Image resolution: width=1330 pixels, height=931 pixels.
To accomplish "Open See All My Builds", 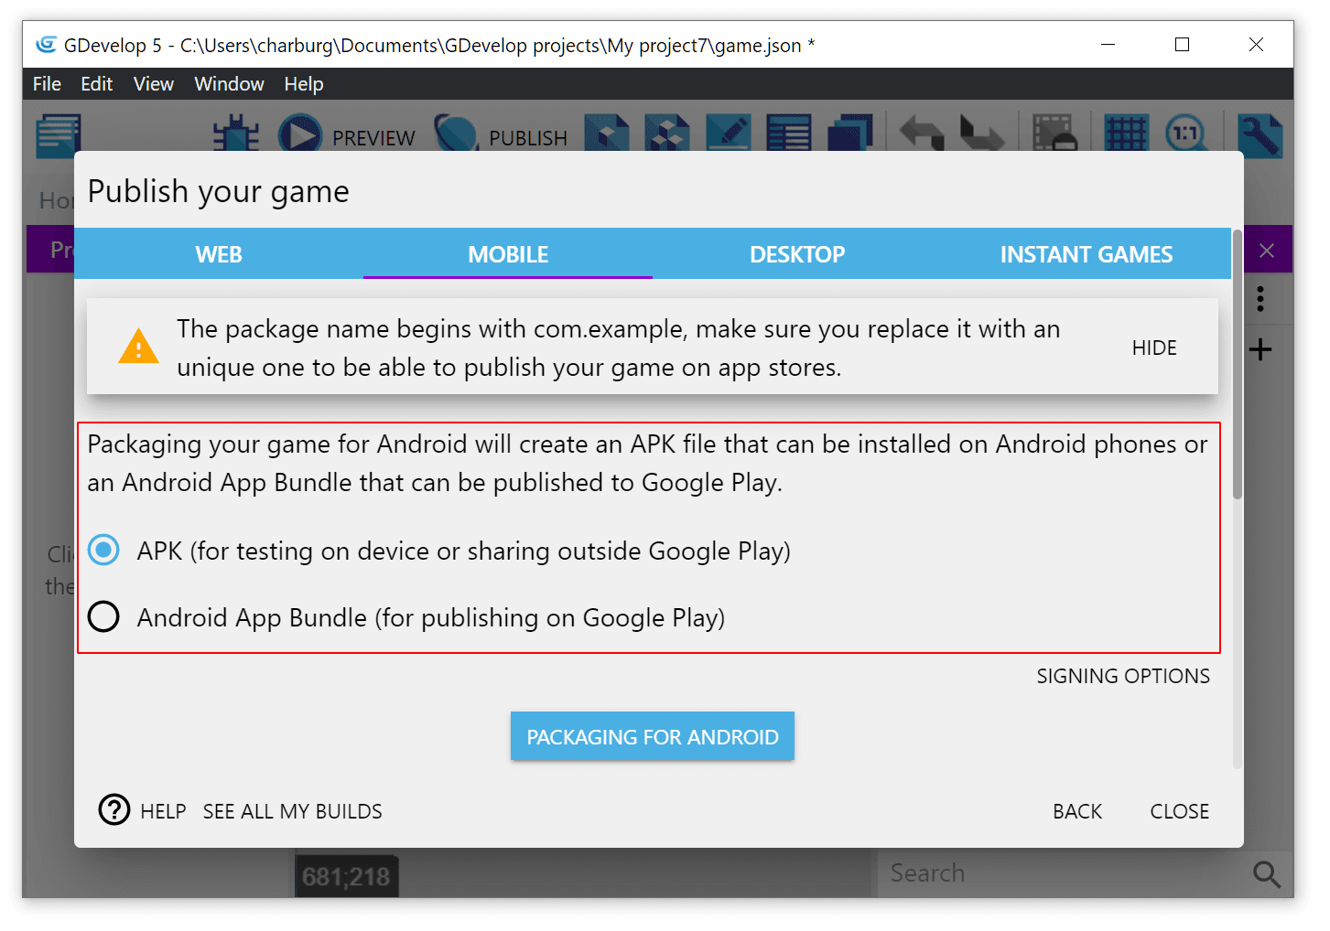I will pos(292,811).
